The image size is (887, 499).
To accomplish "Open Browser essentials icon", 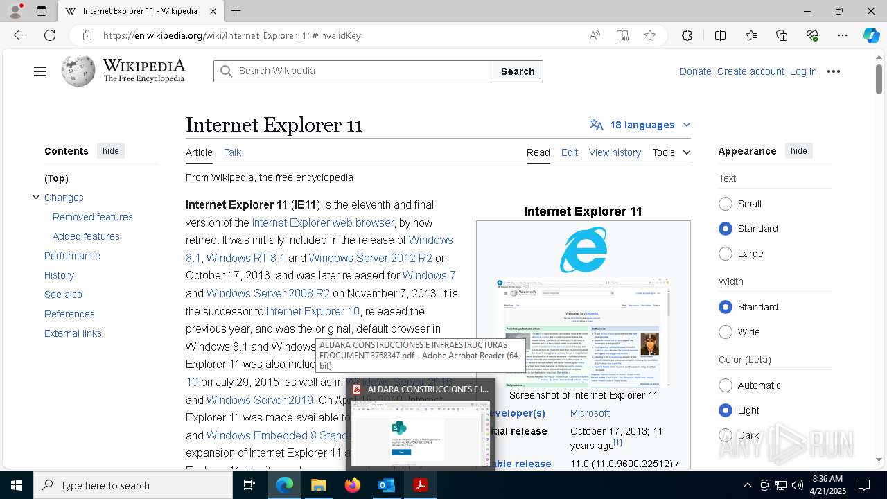I will point(812,35).
